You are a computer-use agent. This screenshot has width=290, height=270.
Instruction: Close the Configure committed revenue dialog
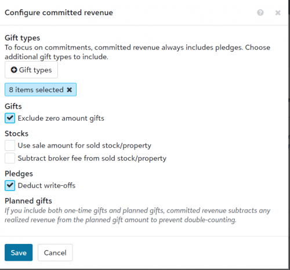pos(278,13)
